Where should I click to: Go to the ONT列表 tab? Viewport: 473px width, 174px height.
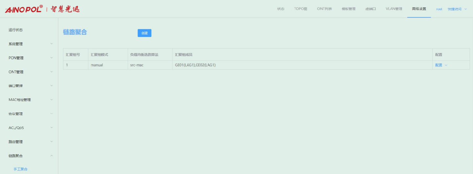[x=324, y=9]
